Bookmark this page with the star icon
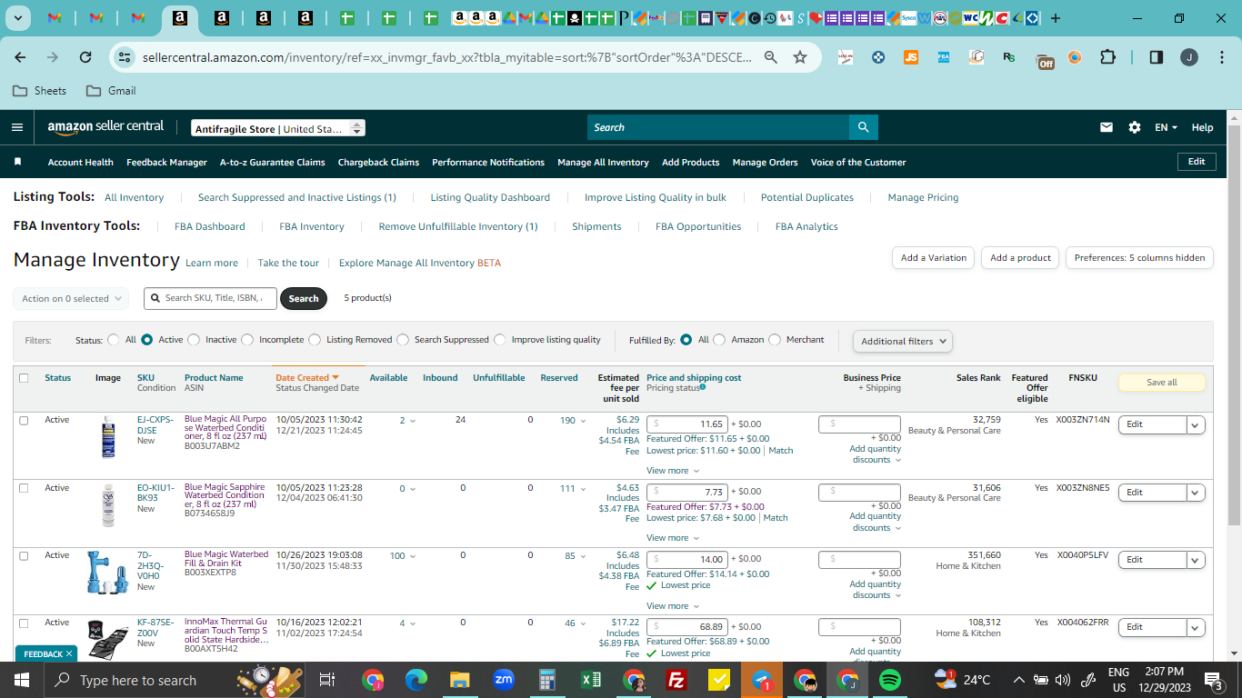 point(800,57)
